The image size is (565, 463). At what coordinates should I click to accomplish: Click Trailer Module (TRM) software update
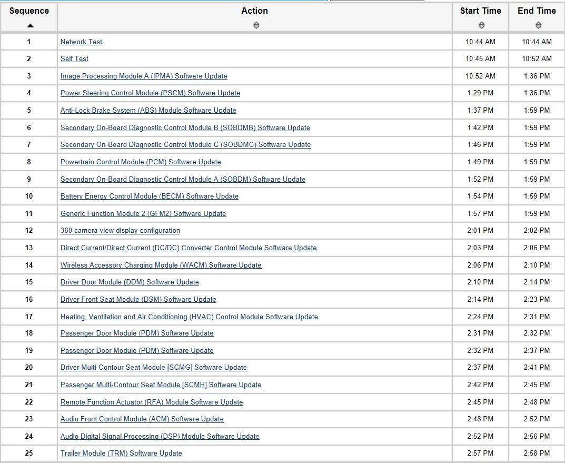click(x=121, y=454)
